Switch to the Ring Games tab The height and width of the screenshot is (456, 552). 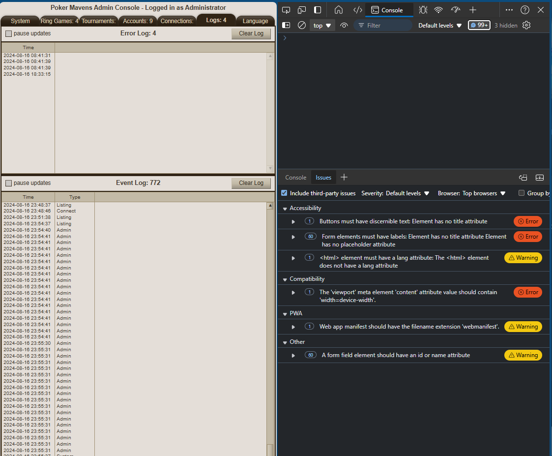coord(59,21)
